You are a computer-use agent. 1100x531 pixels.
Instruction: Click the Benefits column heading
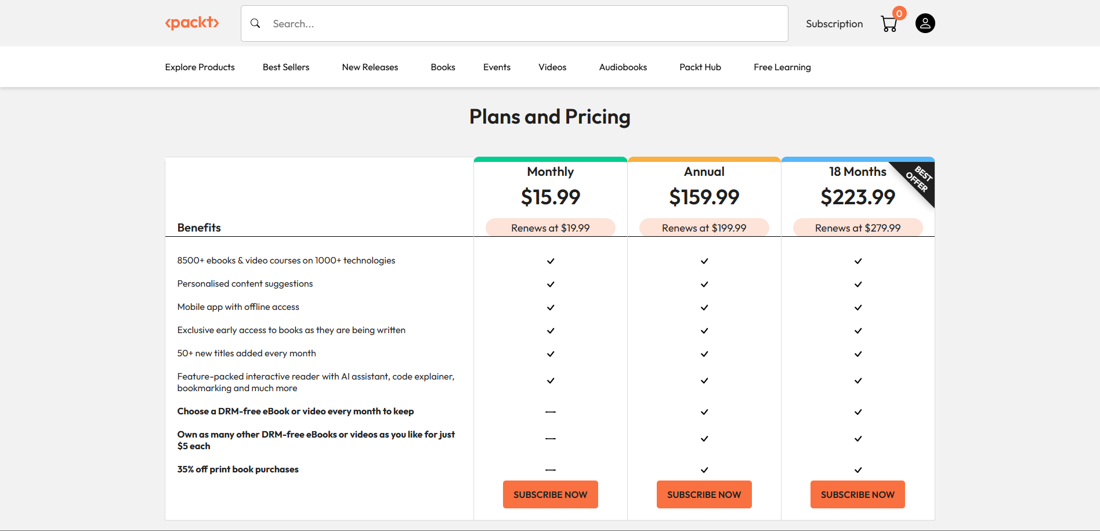(x=199, y=227)
